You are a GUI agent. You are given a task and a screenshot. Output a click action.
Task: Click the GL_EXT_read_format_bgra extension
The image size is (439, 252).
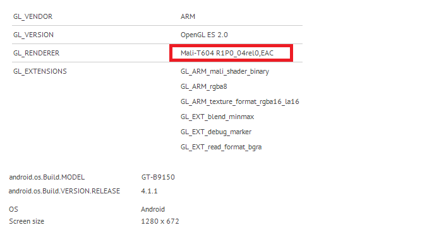coord(220,147)
